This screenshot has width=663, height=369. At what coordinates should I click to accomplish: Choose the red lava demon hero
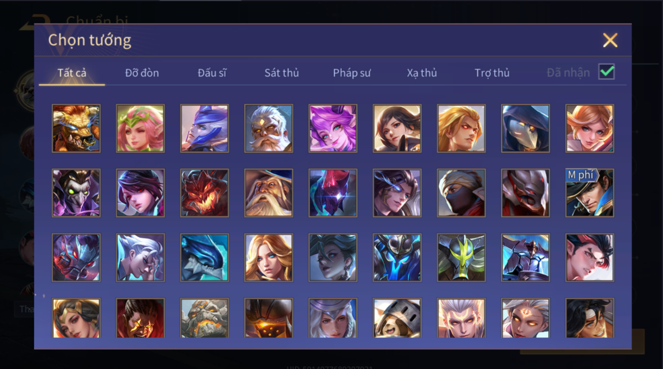click(205, 193)
